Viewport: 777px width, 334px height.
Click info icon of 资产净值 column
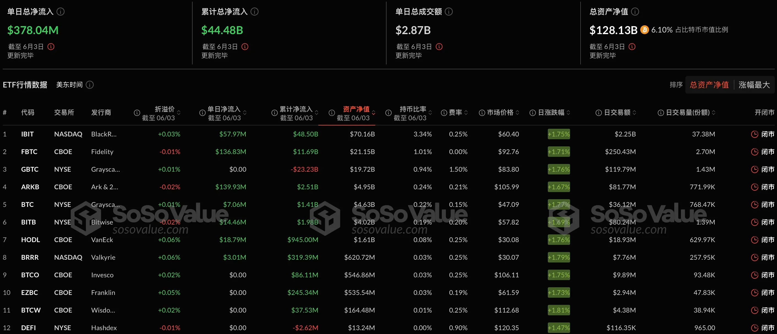point(332,113)
